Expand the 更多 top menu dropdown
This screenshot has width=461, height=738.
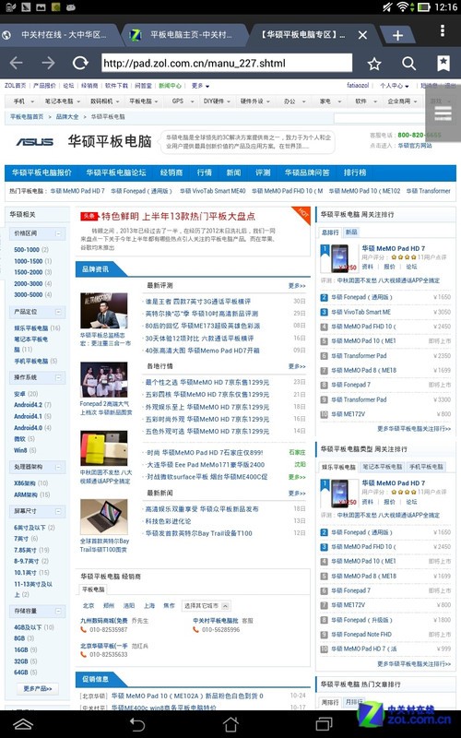click(200, 86)
